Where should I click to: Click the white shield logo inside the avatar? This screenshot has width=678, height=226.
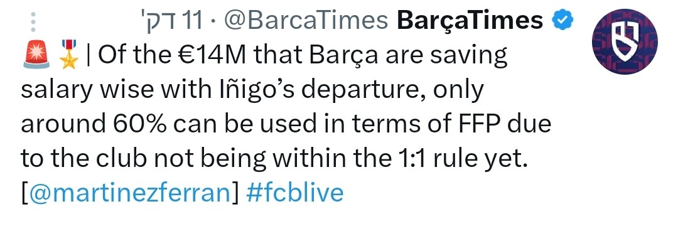pos(625,43)
